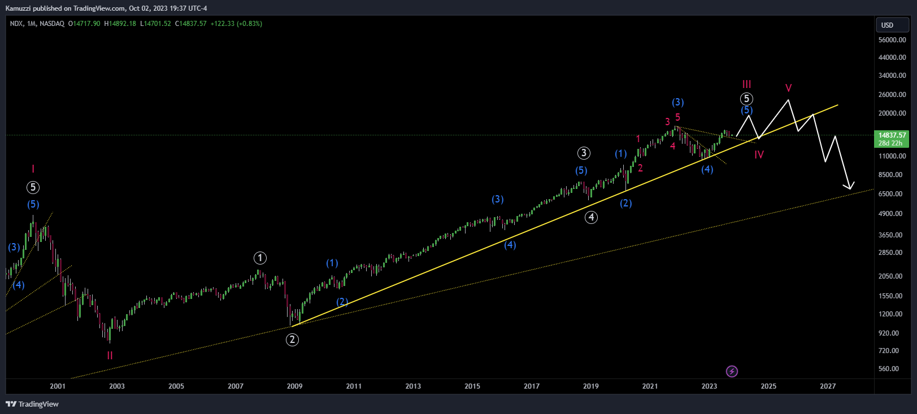Select the circled 2 wave label
917x414 pixels.
(x=292, y=340)
